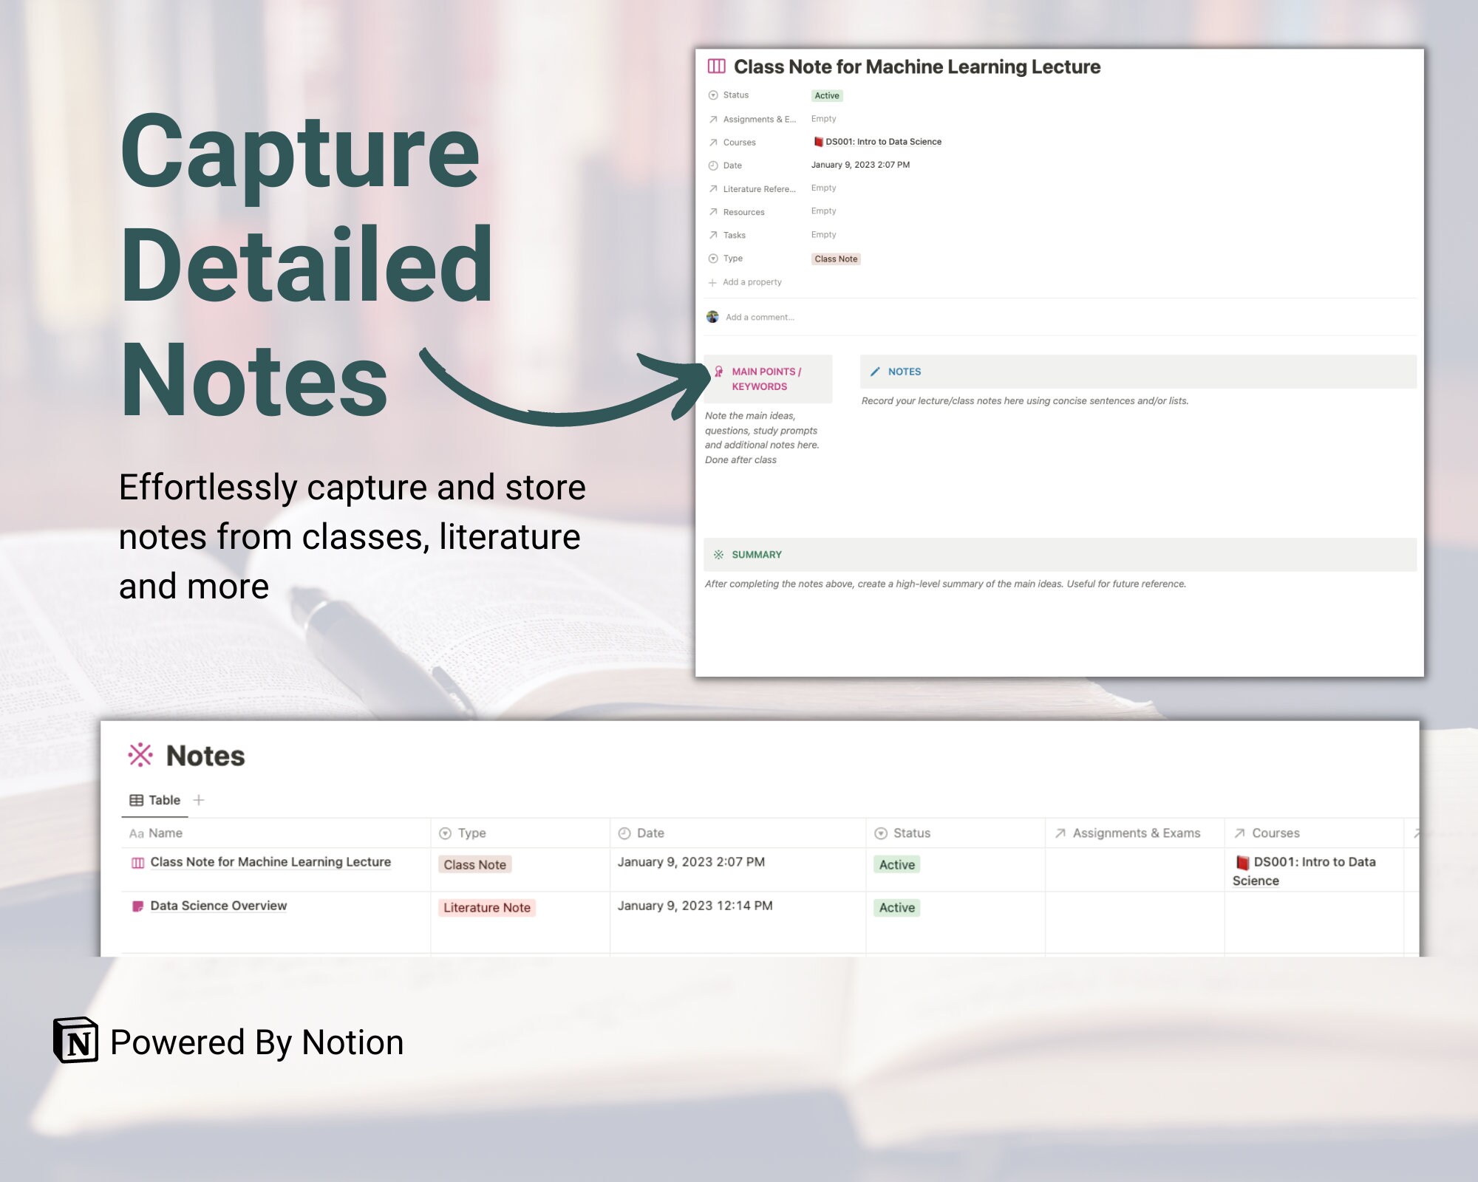Click the pink column icon beside the page title
The height and width of the screenshot is (1182, 1478).
[x=716, y=66]
